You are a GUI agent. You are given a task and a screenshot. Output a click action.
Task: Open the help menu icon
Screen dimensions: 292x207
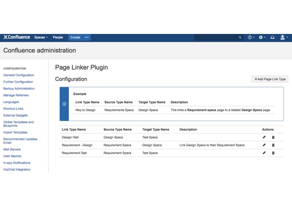tap(251, 37)
